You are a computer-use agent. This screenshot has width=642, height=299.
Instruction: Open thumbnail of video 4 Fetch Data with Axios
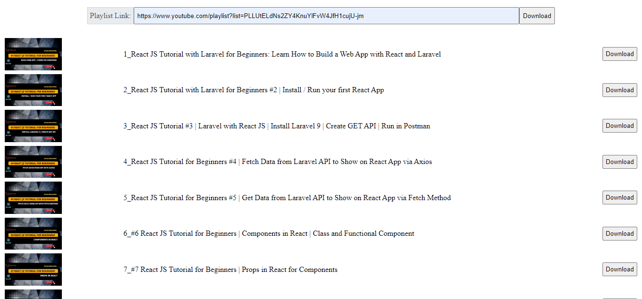coord(33,162)
